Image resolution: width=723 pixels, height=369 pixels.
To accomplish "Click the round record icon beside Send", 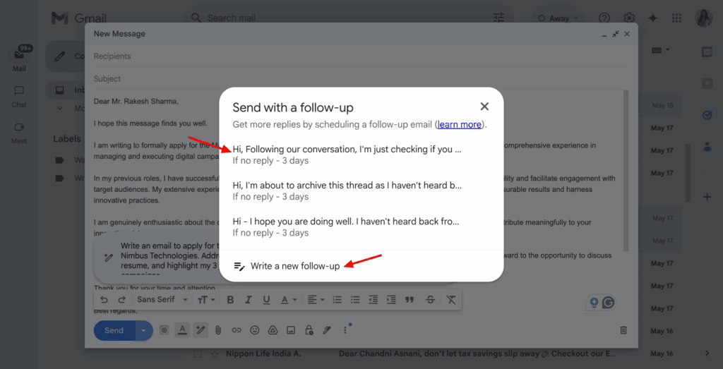I will click(164, 330).
